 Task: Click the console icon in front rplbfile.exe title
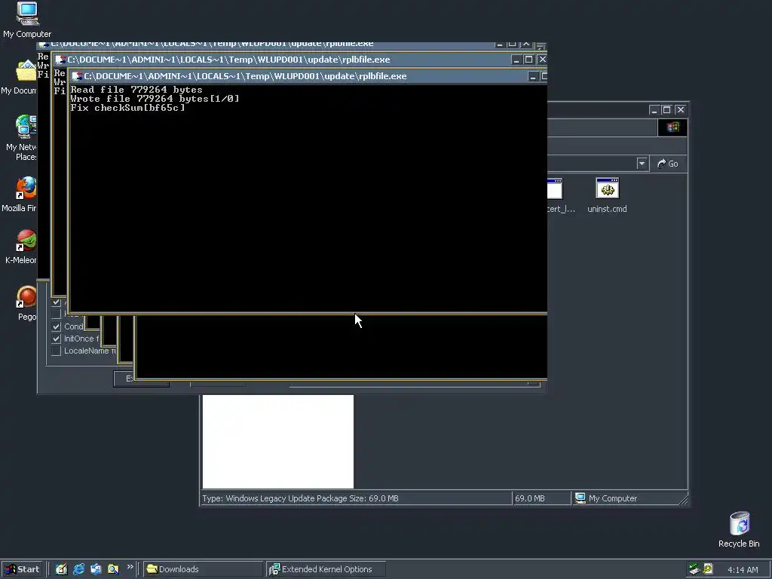coord(77,76)
